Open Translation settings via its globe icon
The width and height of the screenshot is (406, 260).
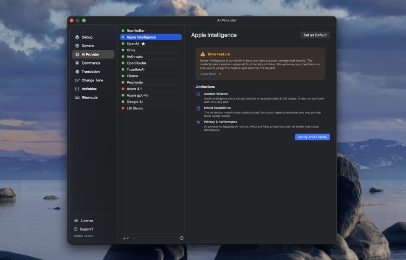[x=77, y=71]
